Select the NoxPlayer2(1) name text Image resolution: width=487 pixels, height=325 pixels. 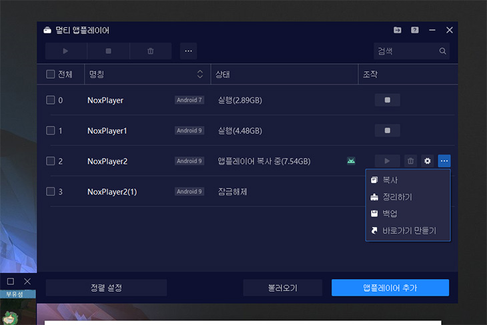coord(112,192)
